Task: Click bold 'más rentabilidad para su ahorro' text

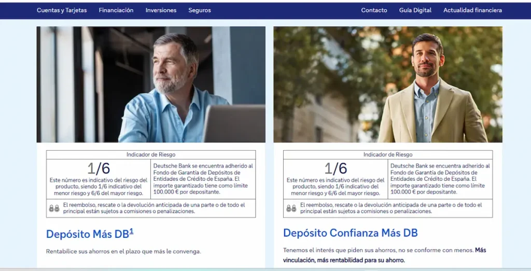Action: pyautogui.click(x=361, y=260)
